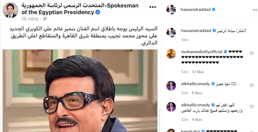Open the three-dot menu on the Facebook post
258x132 pixels.
pyautogui.click(x=152, y=7)
